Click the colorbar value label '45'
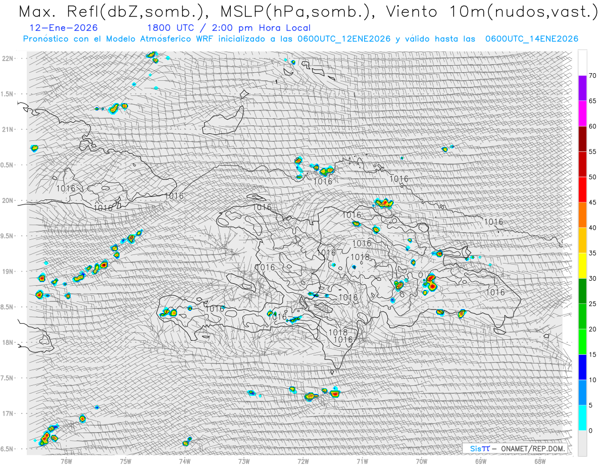606x468 pixels. 592,202
